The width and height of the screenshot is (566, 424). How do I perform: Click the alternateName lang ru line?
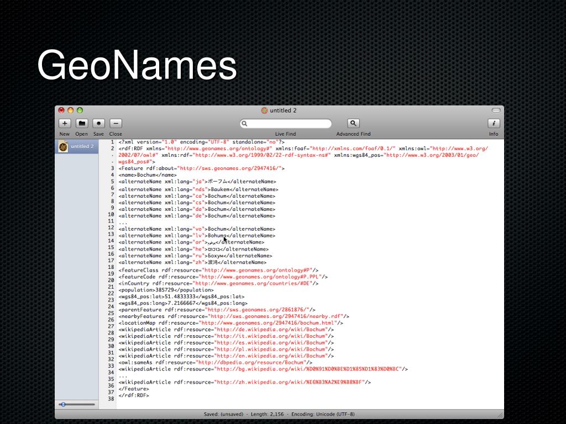coord(195,256)
